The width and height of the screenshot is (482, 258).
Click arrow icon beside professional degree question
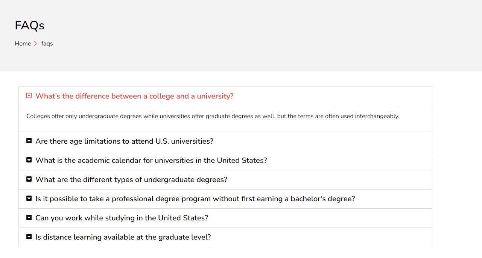pos(29,199)
